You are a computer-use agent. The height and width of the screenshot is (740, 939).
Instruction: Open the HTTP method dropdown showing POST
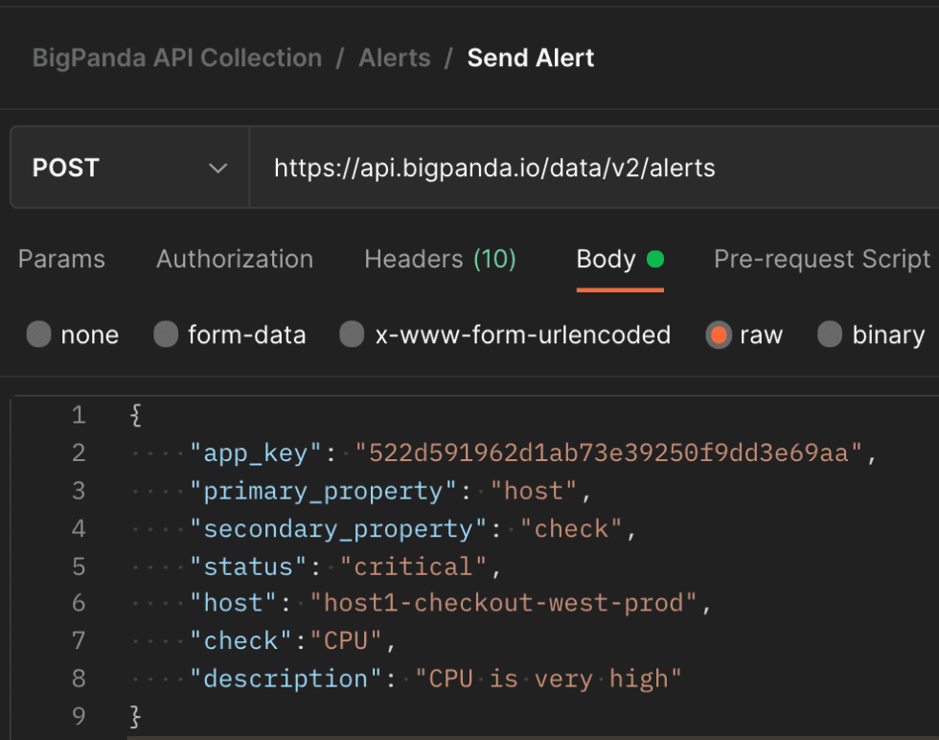pos(129,167)
